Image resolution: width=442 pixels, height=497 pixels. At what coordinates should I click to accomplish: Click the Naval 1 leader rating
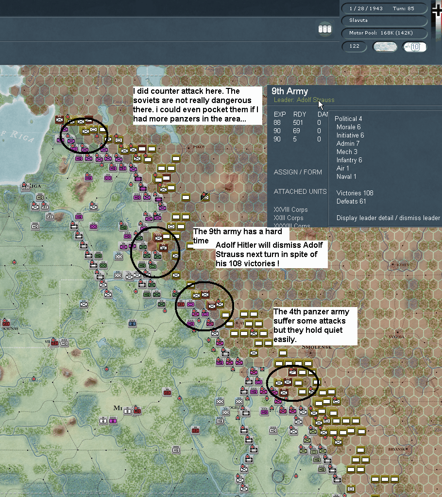pos(346,176)
